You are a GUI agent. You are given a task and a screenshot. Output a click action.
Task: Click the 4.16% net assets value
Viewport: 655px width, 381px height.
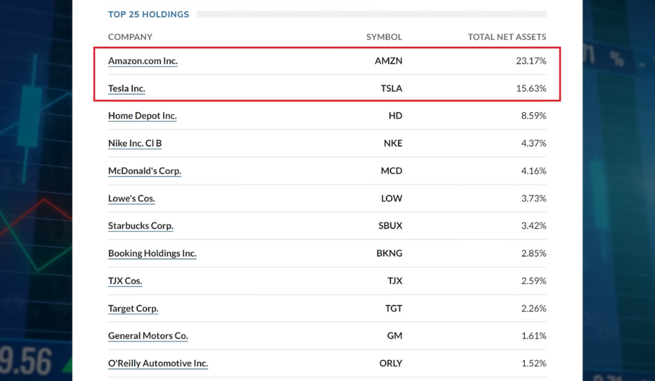point(533,171)
